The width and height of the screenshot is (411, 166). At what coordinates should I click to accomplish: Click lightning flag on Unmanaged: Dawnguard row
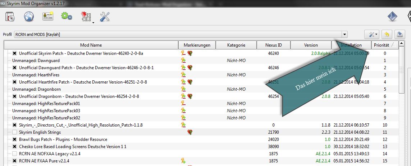pyautogui.click(x=183, y=60)
